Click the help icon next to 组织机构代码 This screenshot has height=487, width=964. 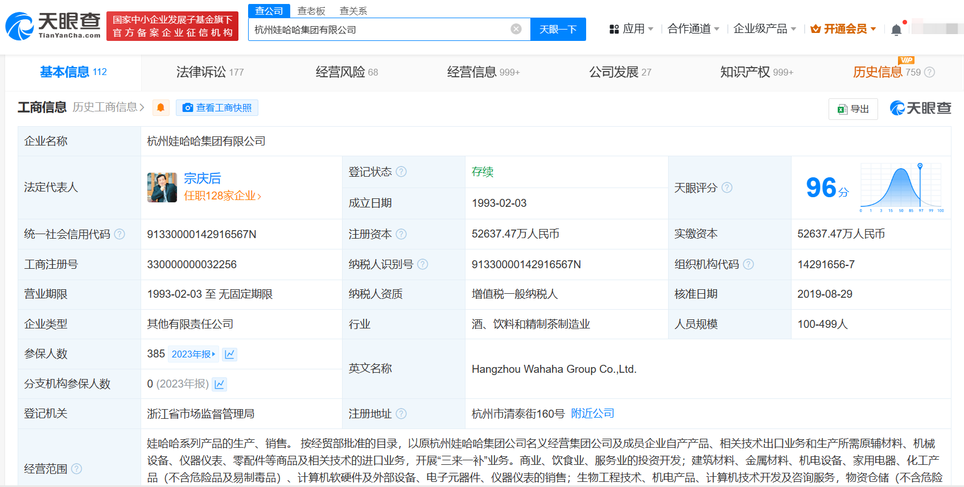748,264
